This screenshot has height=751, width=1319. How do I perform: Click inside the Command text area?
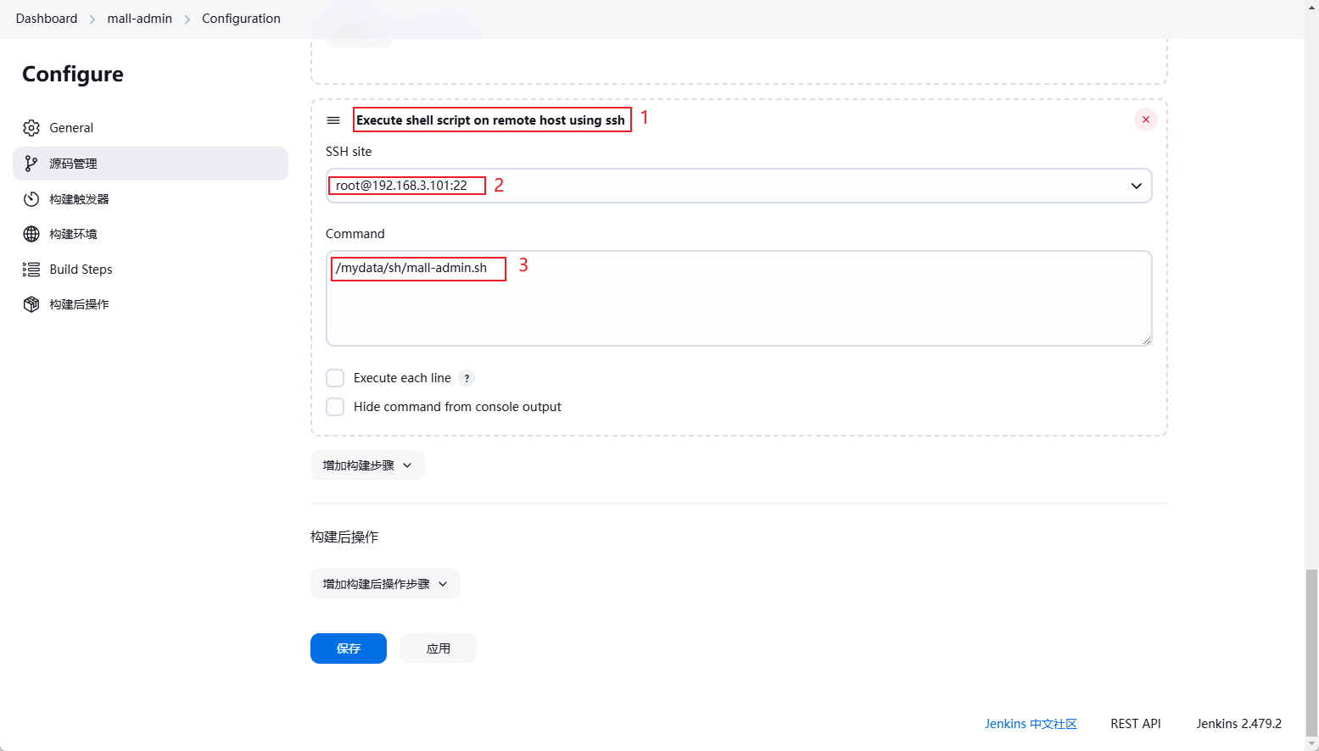(738, 309)
